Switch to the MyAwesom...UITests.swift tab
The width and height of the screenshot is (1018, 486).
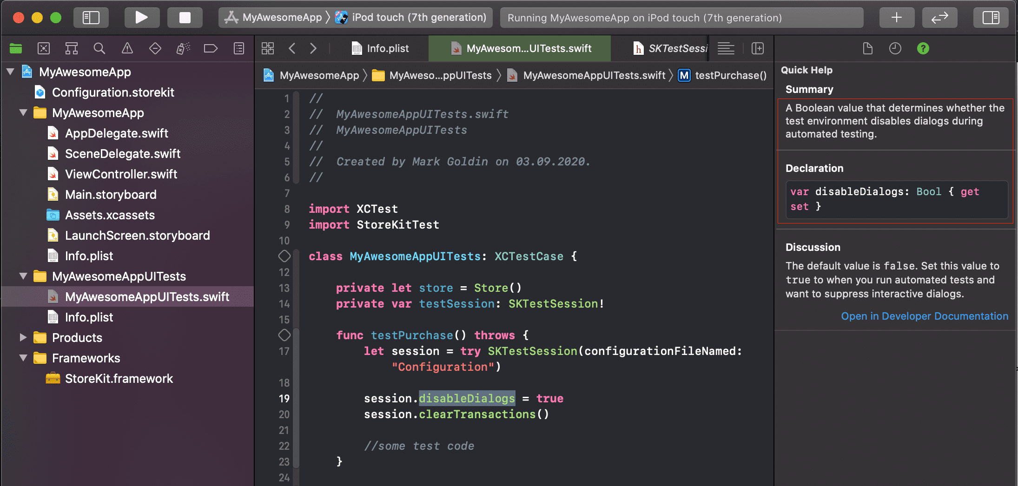520,48
